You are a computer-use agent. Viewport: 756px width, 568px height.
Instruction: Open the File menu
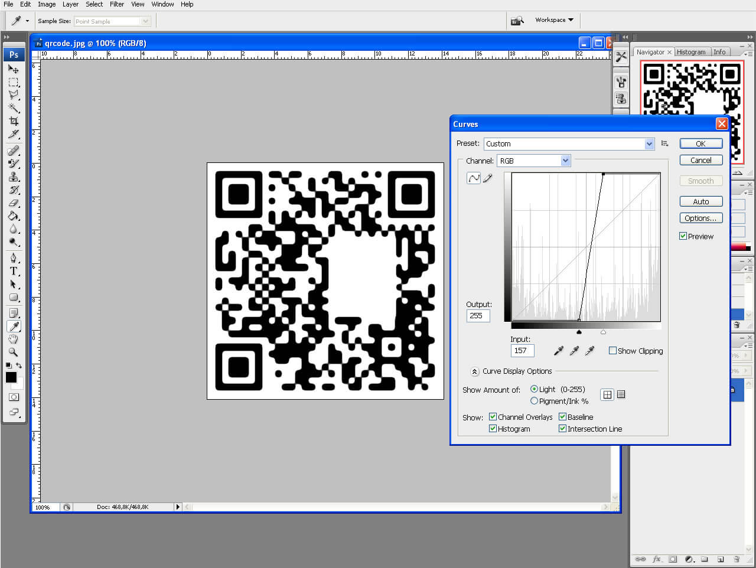8,4
